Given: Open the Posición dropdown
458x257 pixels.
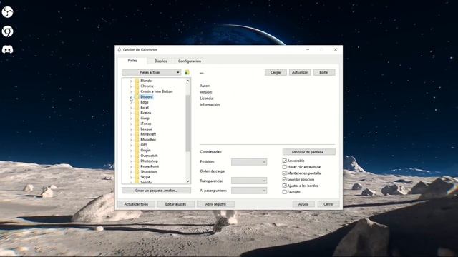Looking at the screenshot, I should click(249, 162).
